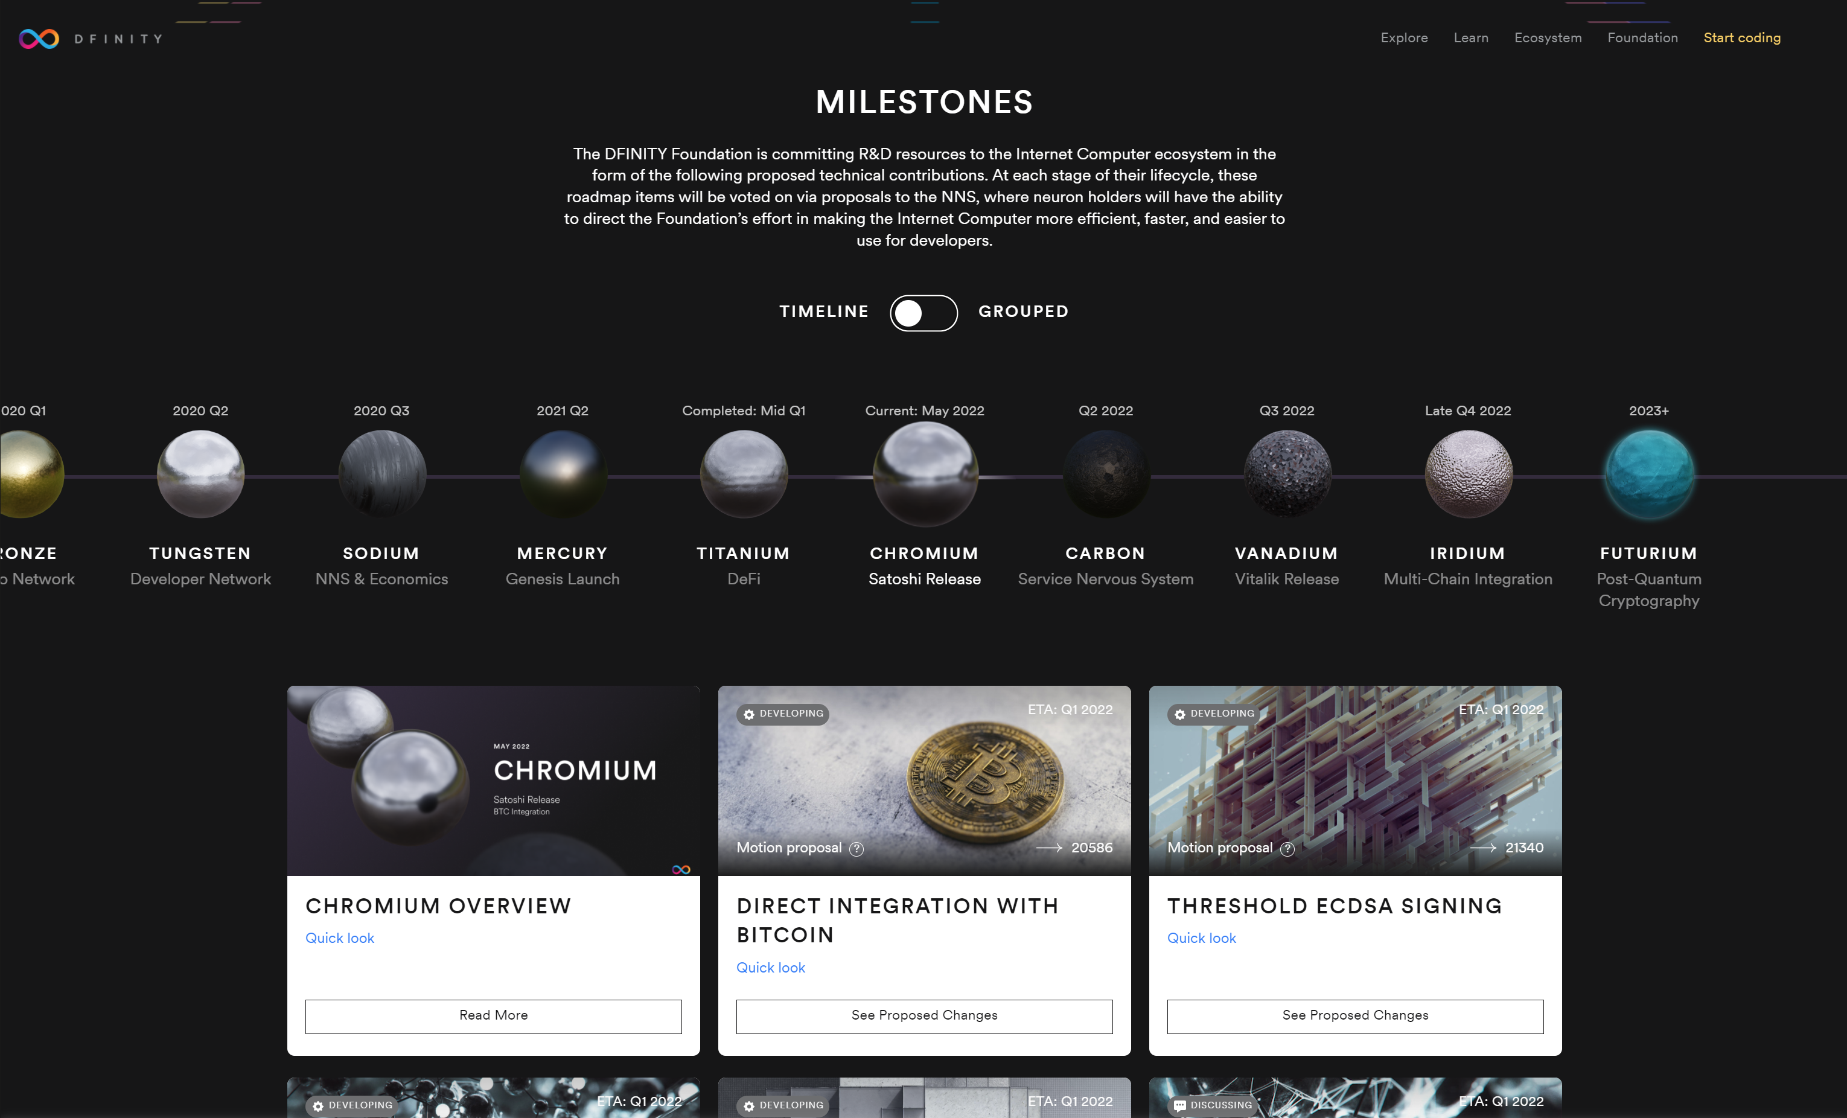Select the Iridium milestone sphere
Image resolution: width=1847 pixels, height=1118 pixels.
1469,474
